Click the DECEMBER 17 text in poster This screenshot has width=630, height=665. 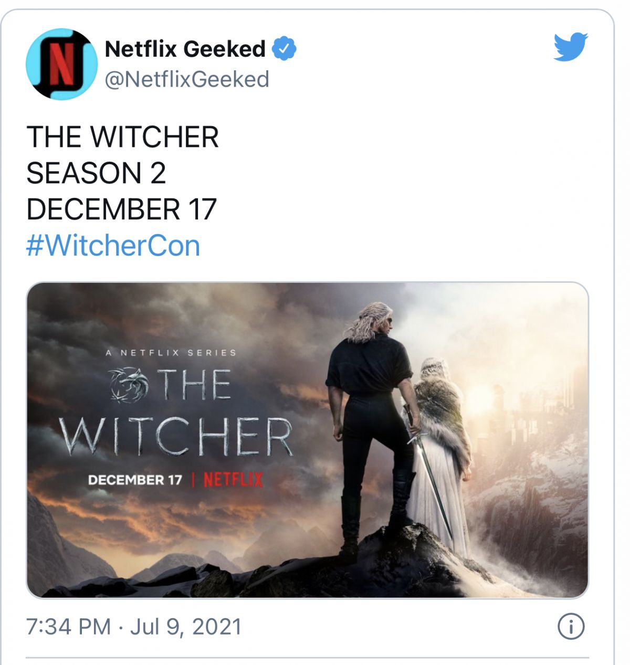[x=135, y=480]
